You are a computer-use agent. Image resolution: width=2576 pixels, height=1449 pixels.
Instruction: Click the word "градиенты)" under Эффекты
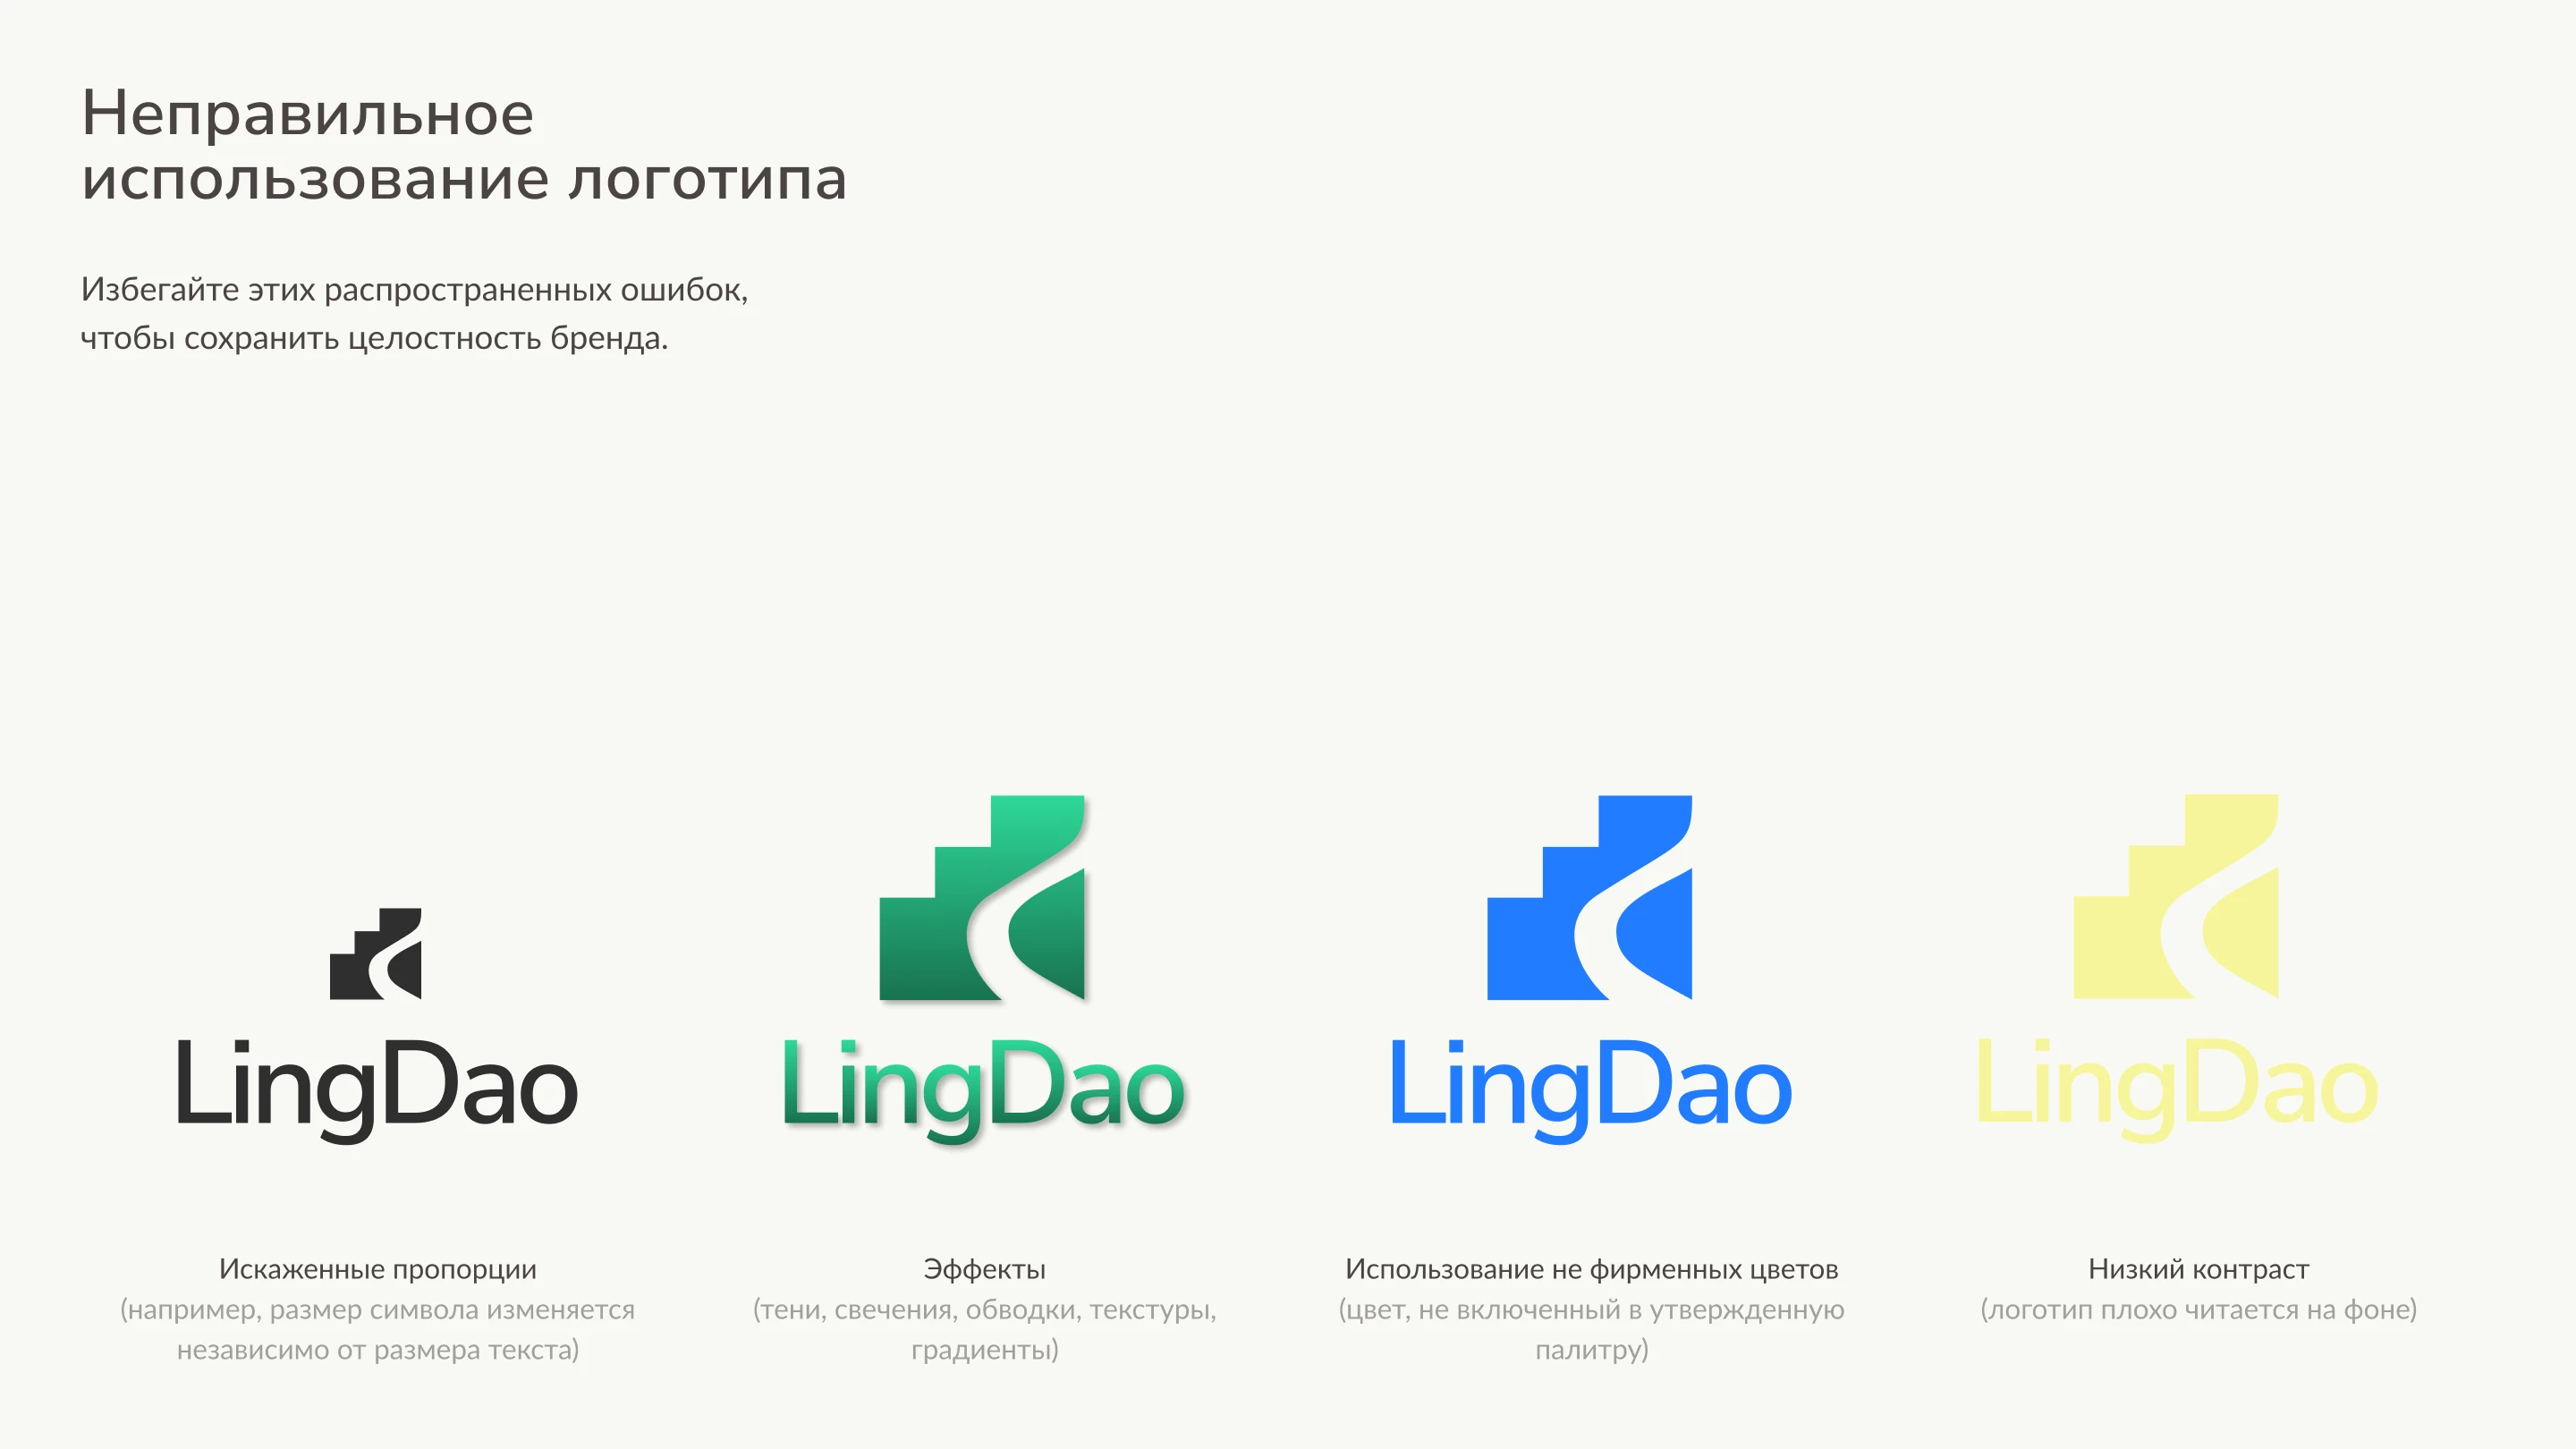click(984, 1350)
